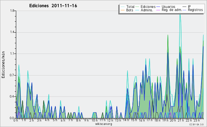Select the 'Total' legend label
The height and width of the screenshot is (127, 207).
[x=130, y=7]
